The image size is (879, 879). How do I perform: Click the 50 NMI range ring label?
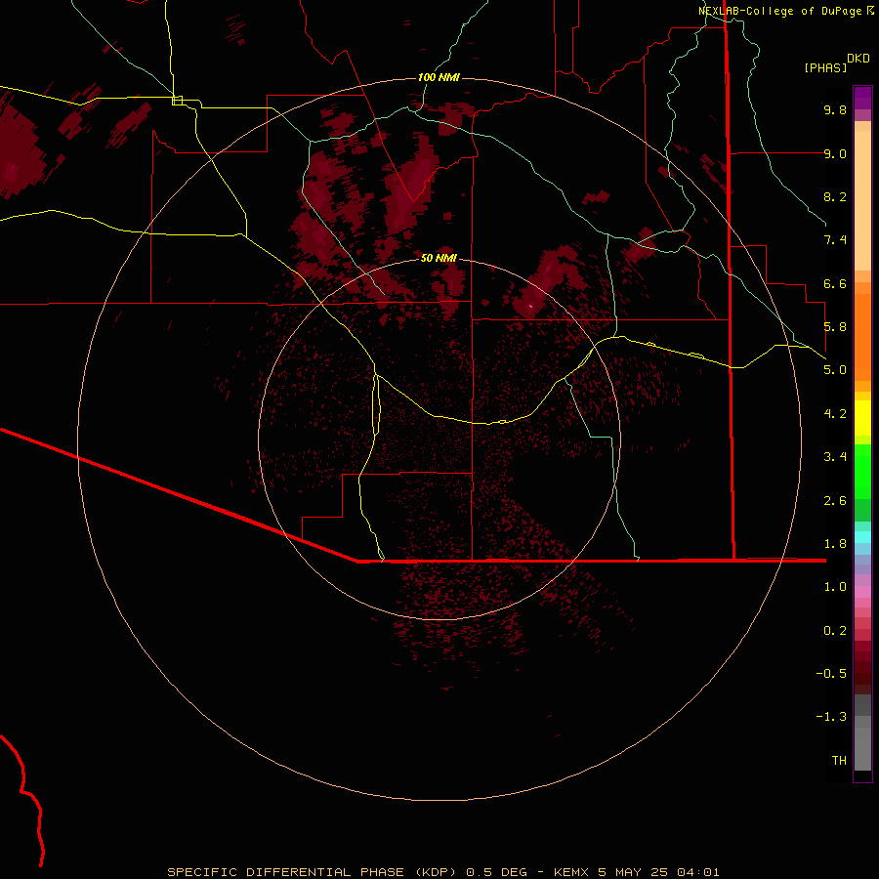coord(439,258)
